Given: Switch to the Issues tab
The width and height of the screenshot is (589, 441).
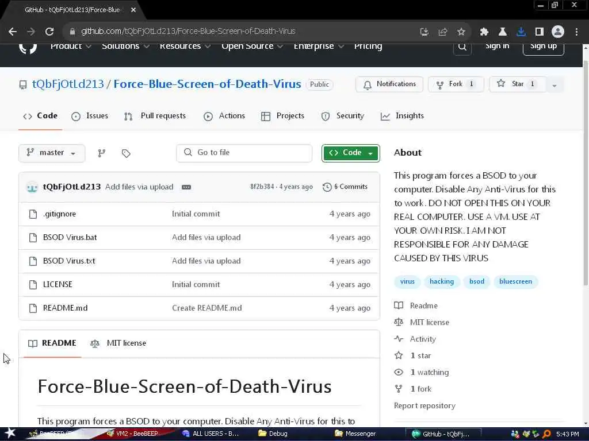Looking at the screenshot, I should 90,116.
